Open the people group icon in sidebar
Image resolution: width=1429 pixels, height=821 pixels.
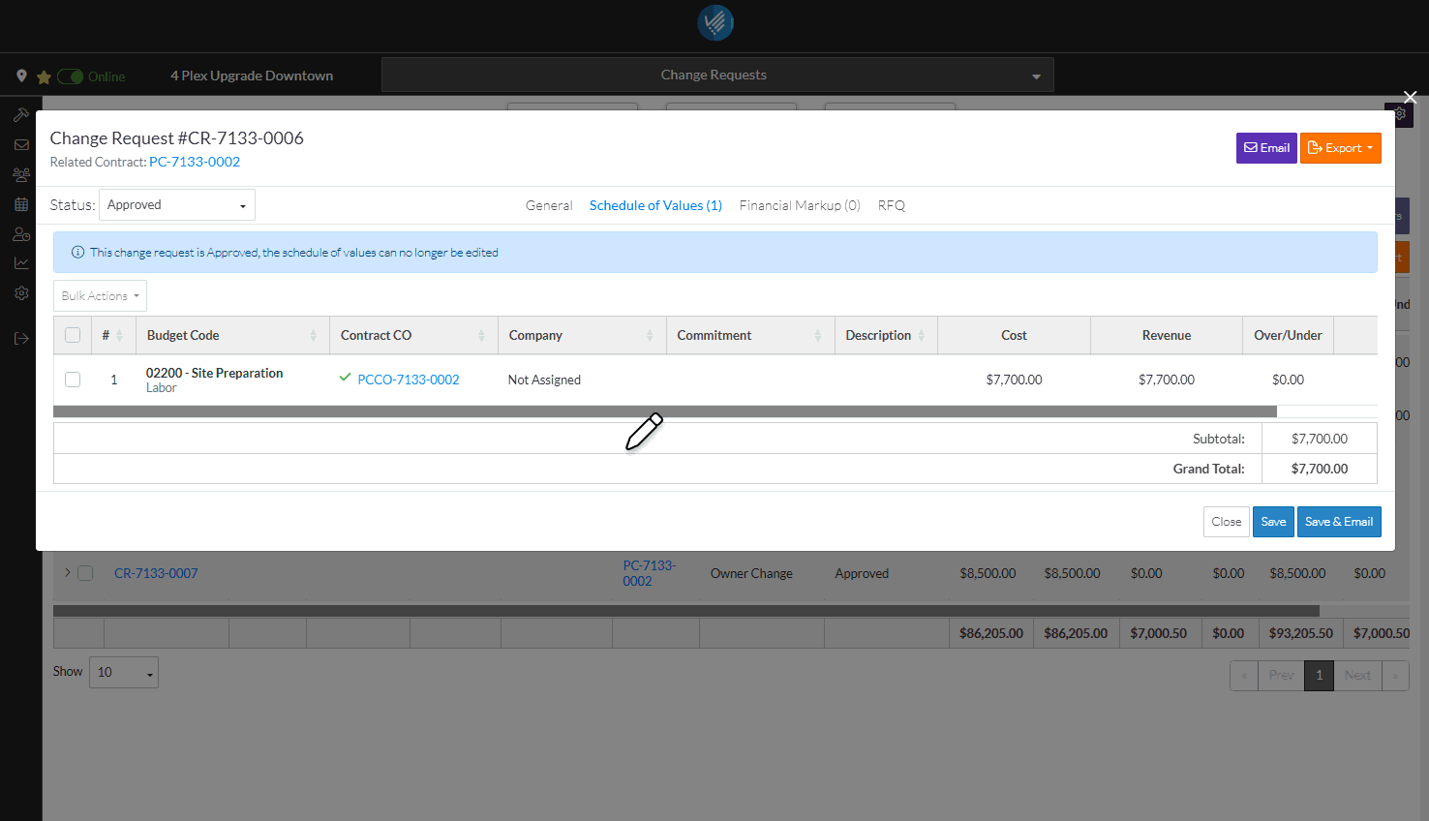(21, 175)
